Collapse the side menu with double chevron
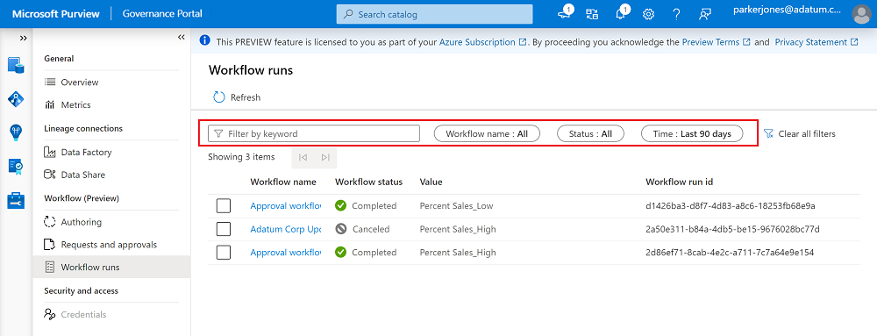Screen dimensions: 877x336 [x=182, y=38]
